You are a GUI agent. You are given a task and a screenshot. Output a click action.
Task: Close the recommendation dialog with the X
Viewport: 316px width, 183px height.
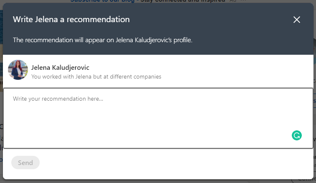click(297, 20)
